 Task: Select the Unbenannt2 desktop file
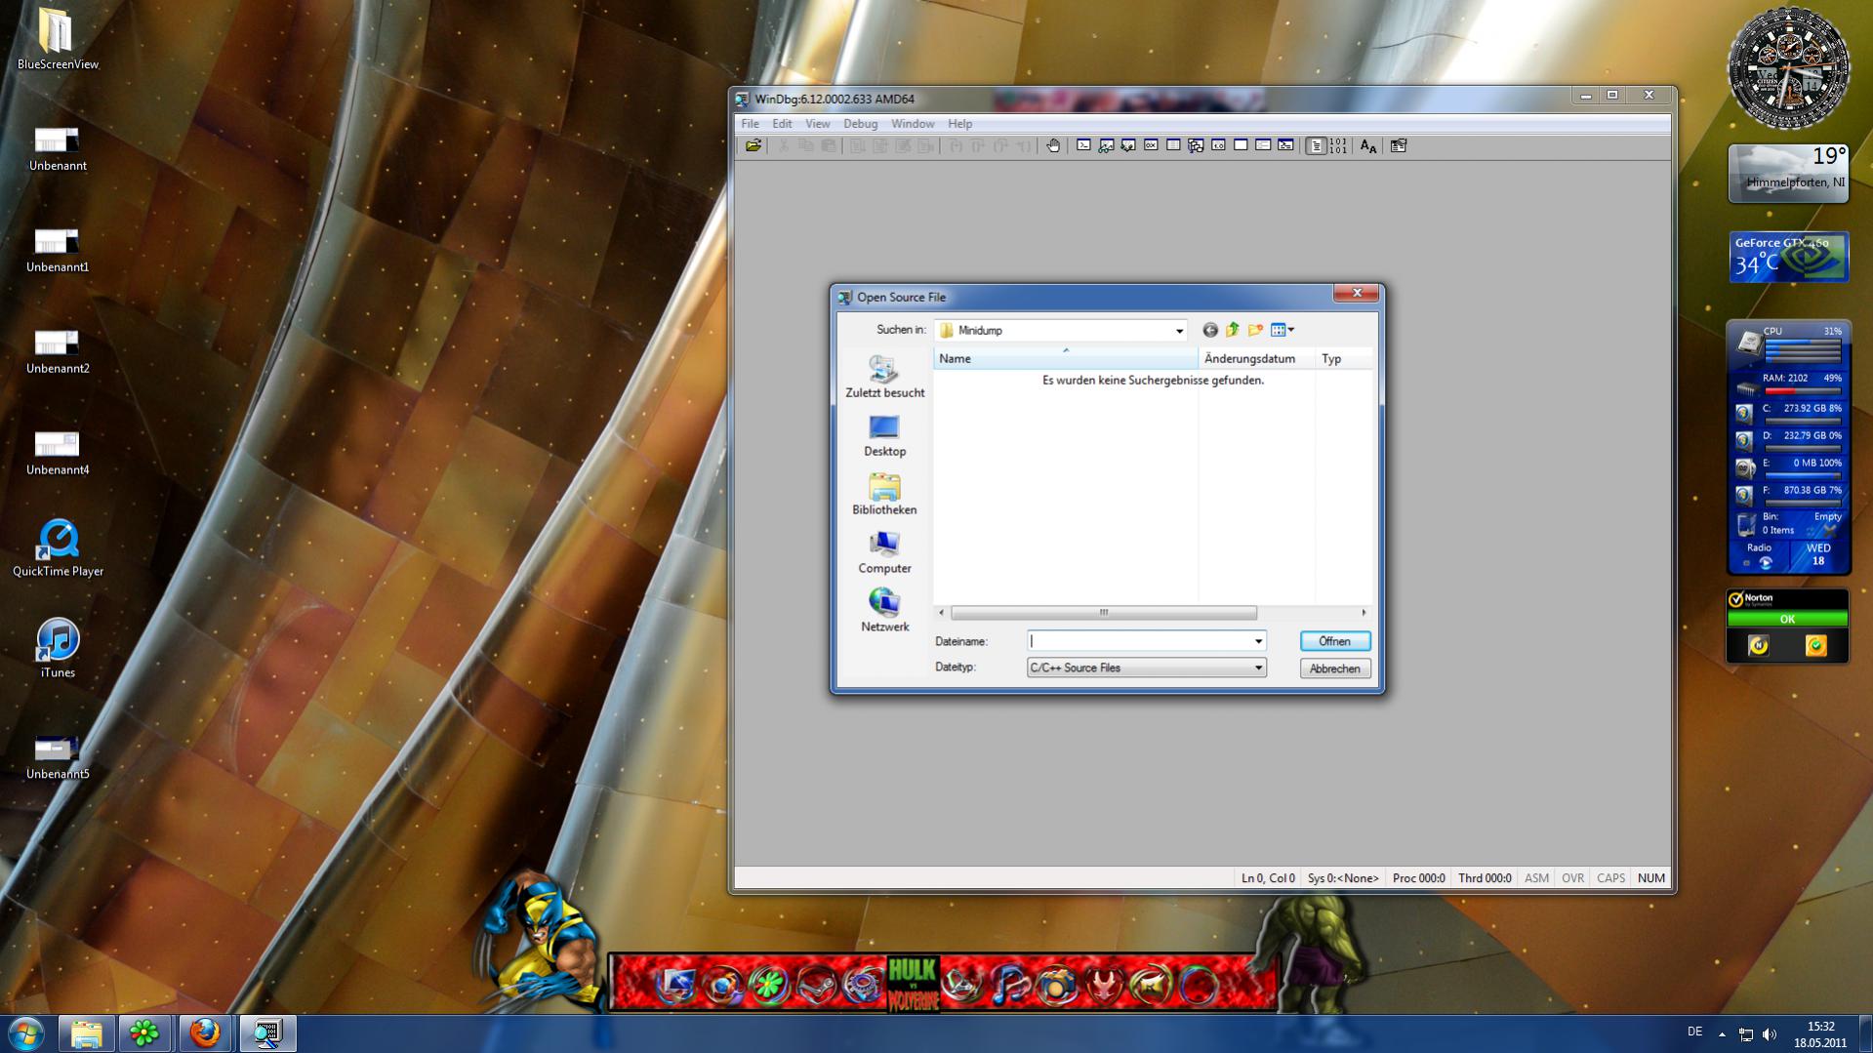[x=58, y=351]
